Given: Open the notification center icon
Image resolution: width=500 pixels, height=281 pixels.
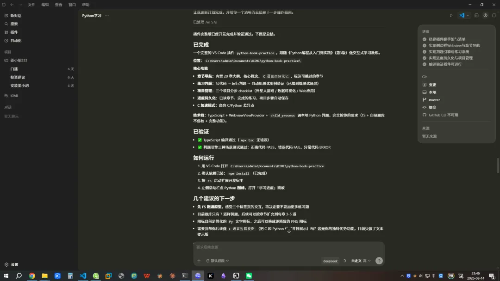Looking at the screenshot, I should pyautogui.click(x=492, y=276).
